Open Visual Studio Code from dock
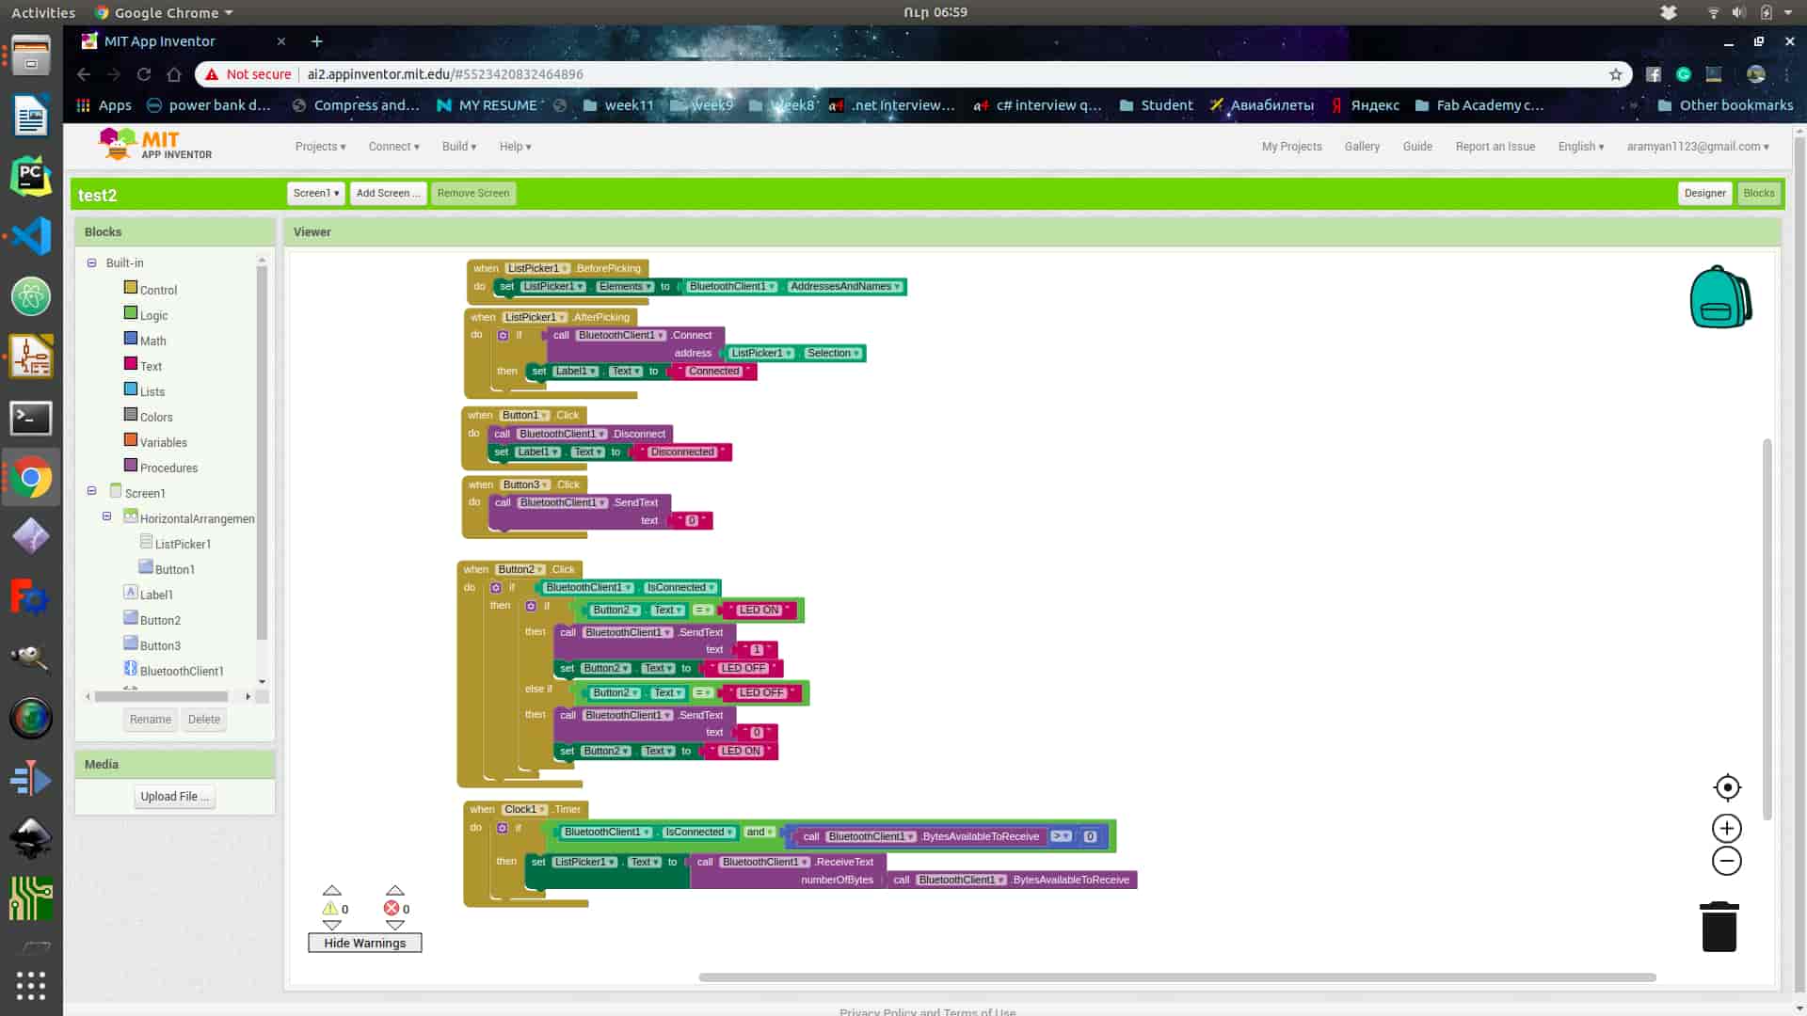The image size is (1807, 1016). (31, 236)
